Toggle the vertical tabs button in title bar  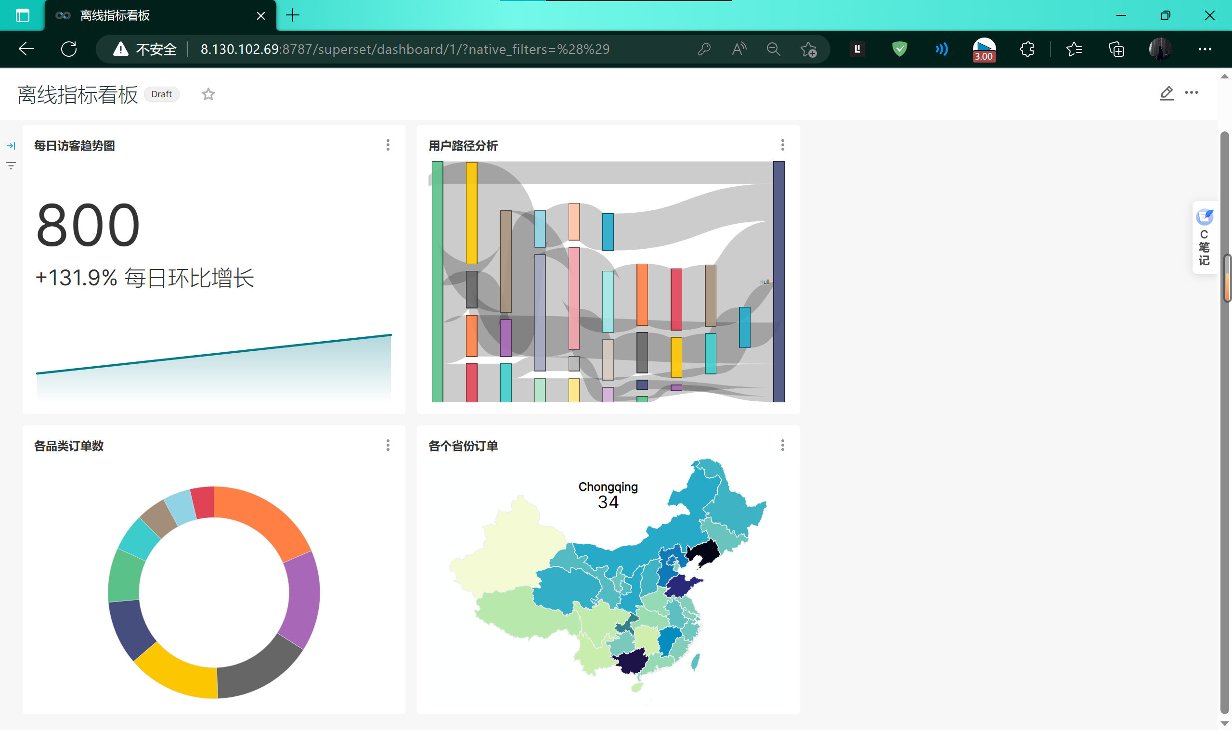pyautogui.click(x=23, y=15)
